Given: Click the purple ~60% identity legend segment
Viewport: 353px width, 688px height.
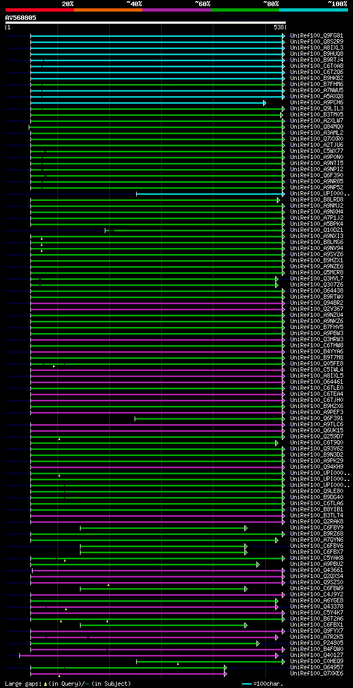Looking at the screenshot, I should pyautogui.click(x=176, y=10).
